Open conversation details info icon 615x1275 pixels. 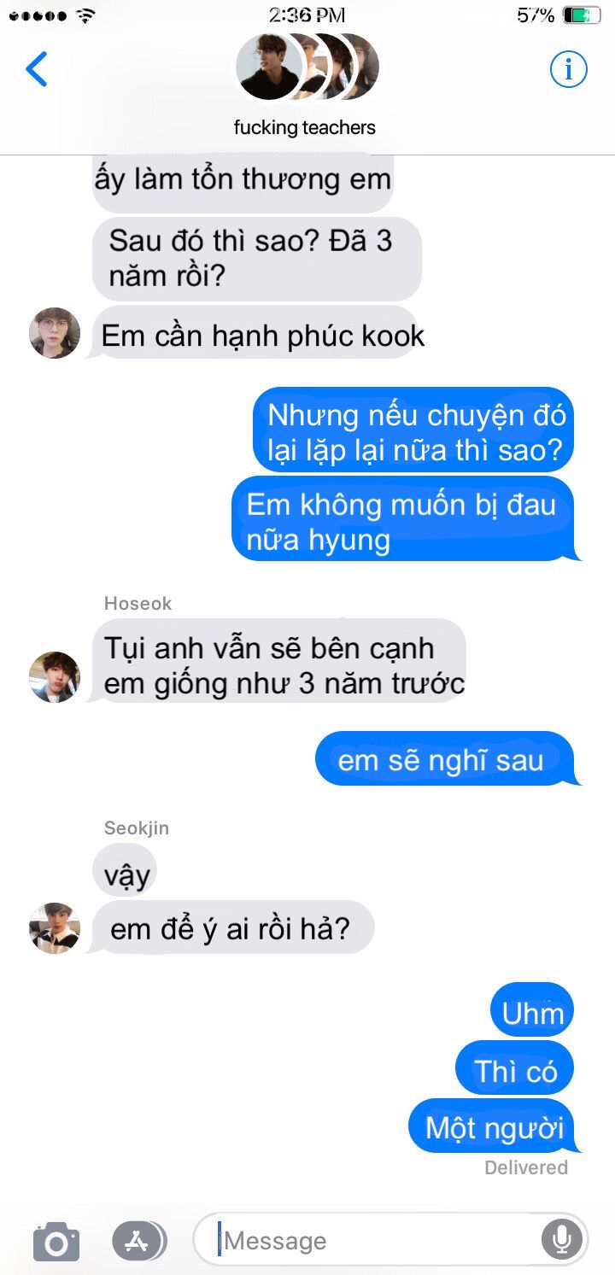pyautogui.click(x=568, y=69)
